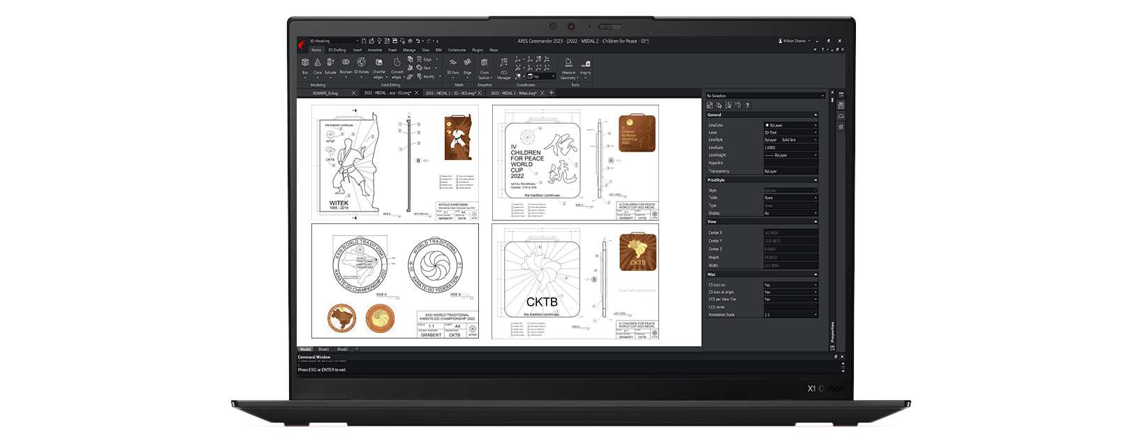Collapse the PrintStyle section

(x=815, y=180)
